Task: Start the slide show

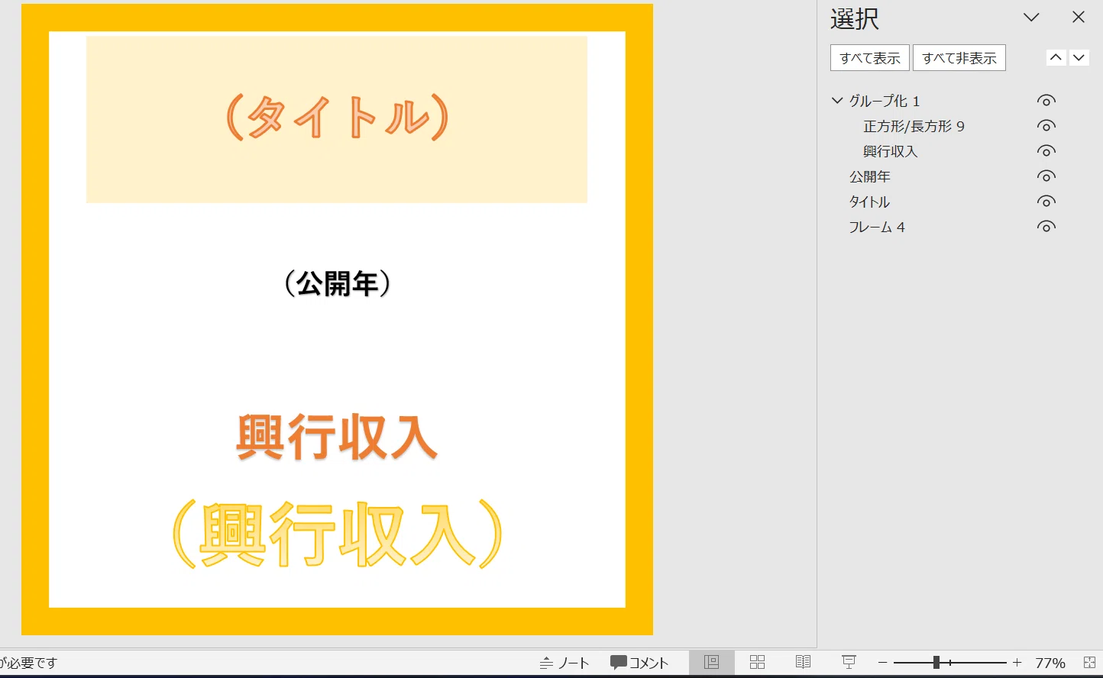Action: tap(849, 663)
